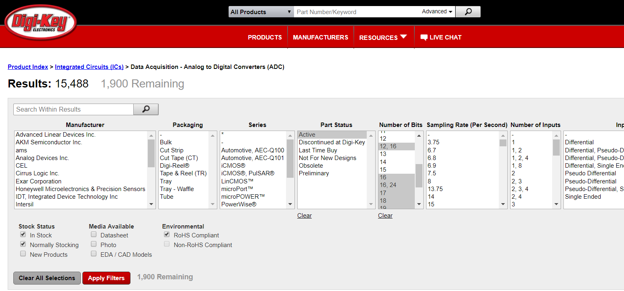
Task: Select Analog Devices Inc. manufacturer
Action: tap(81, 158)
